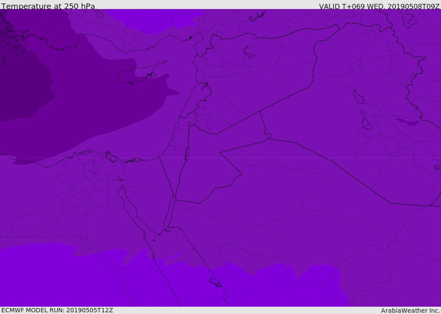Click the bright violet region at bottom left
Viewport: 441px width, 314px height.
click(x=43, y=276)
